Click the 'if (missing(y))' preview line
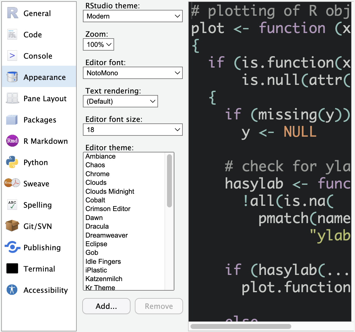The width and height of the screenshot is (355, 332). pyautogui.click(x=288, y=114)
